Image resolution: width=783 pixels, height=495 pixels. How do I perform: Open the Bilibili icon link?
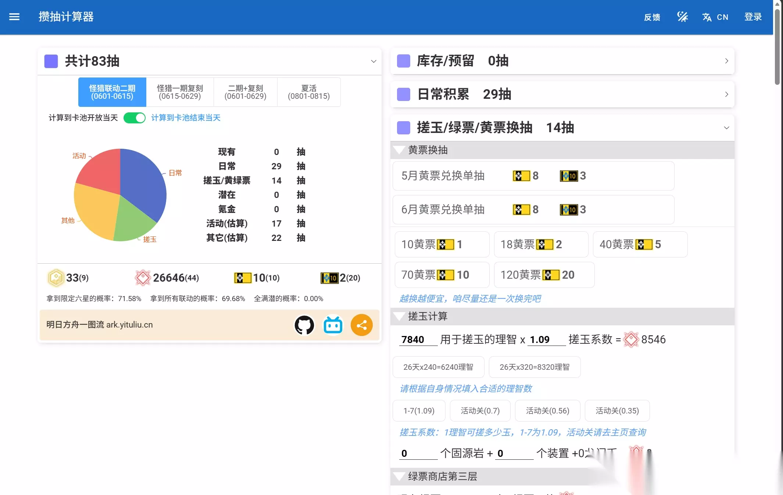(333, 325)
